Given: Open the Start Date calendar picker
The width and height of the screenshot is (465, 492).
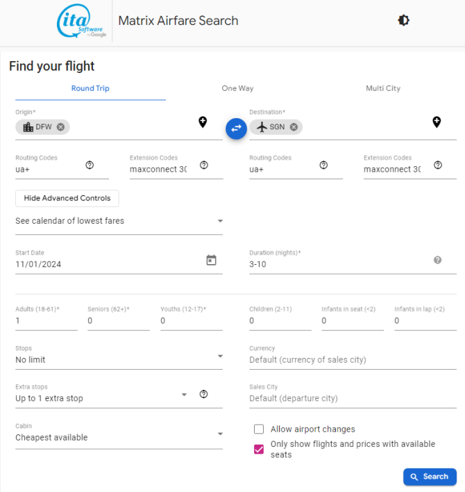Looking at the screenshot, I should pyautogui.click(x=211, y=260).
